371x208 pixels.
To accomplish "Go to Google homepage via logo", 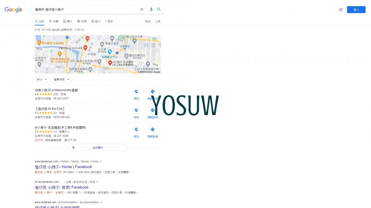I will pyautogui.click(x=13, y=9).
